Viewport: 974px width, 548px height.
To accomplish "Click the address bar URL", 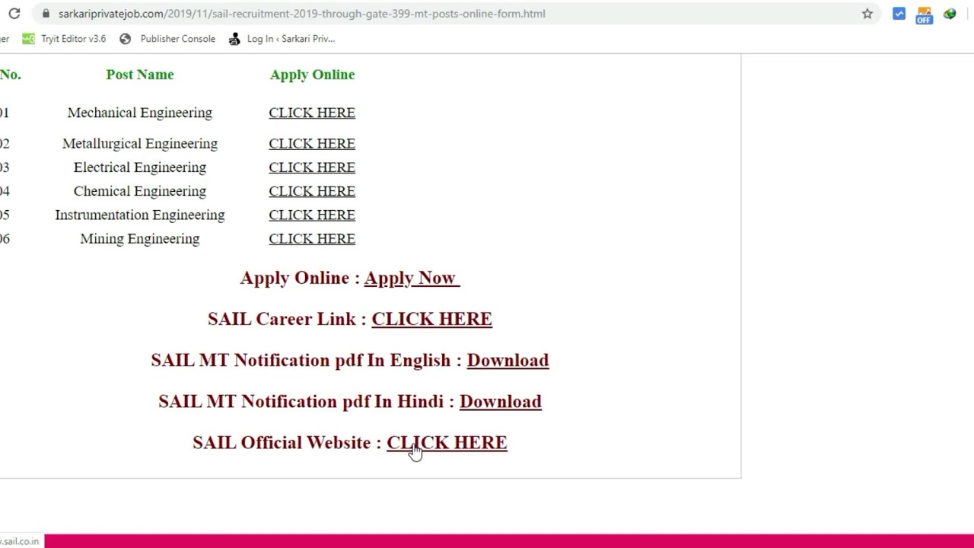I will (x=302, y=14).
